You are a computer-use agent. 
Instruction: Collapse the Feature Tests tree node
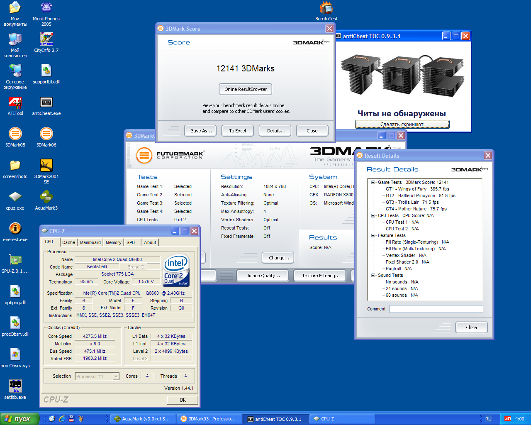[373, 235]
